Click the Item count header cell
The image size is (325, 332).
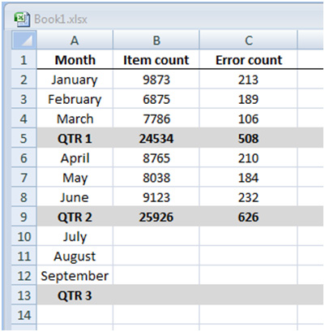tap(156, 59)
